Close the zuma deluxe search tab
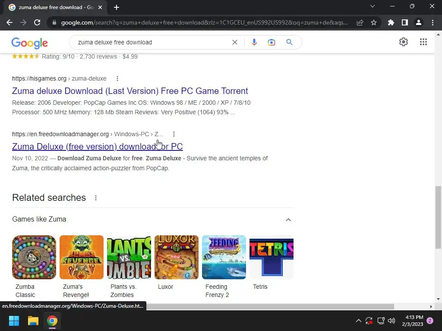The image size is (442, 331). 100,7
